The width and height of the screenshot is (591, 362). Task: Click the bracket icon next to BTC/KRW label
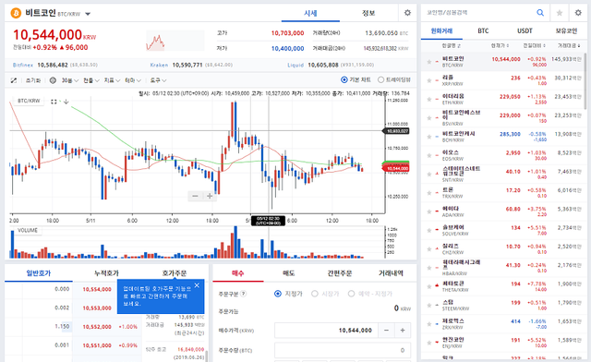pyautogui.click(x=54, y=102)
